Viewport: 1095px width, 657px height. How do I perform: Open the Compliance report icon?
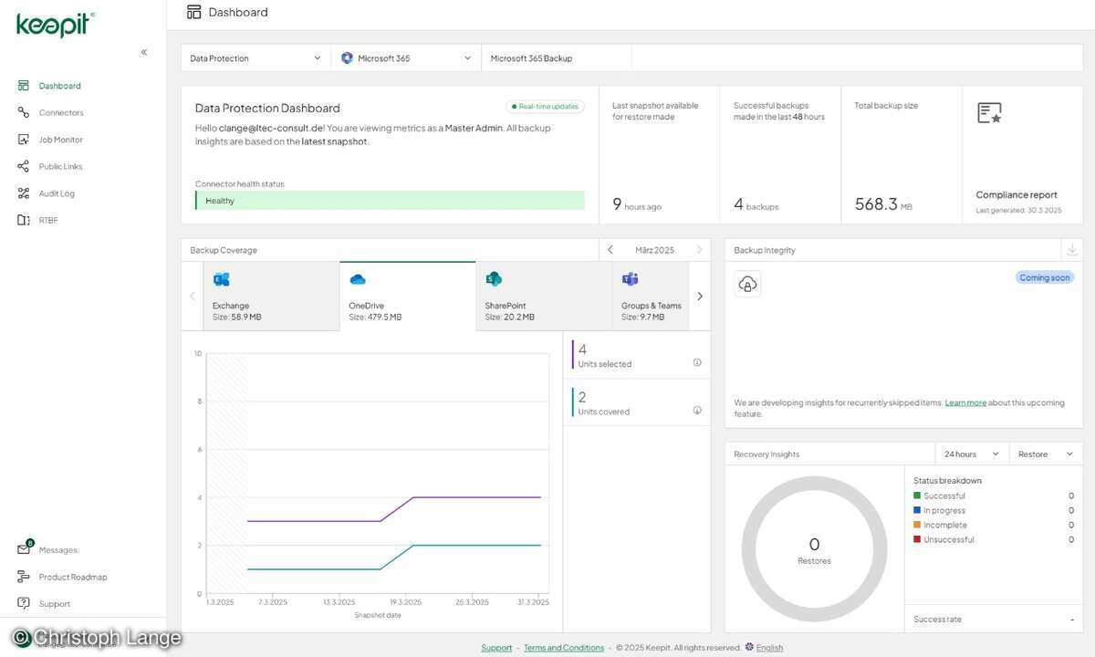click(989, 113)
